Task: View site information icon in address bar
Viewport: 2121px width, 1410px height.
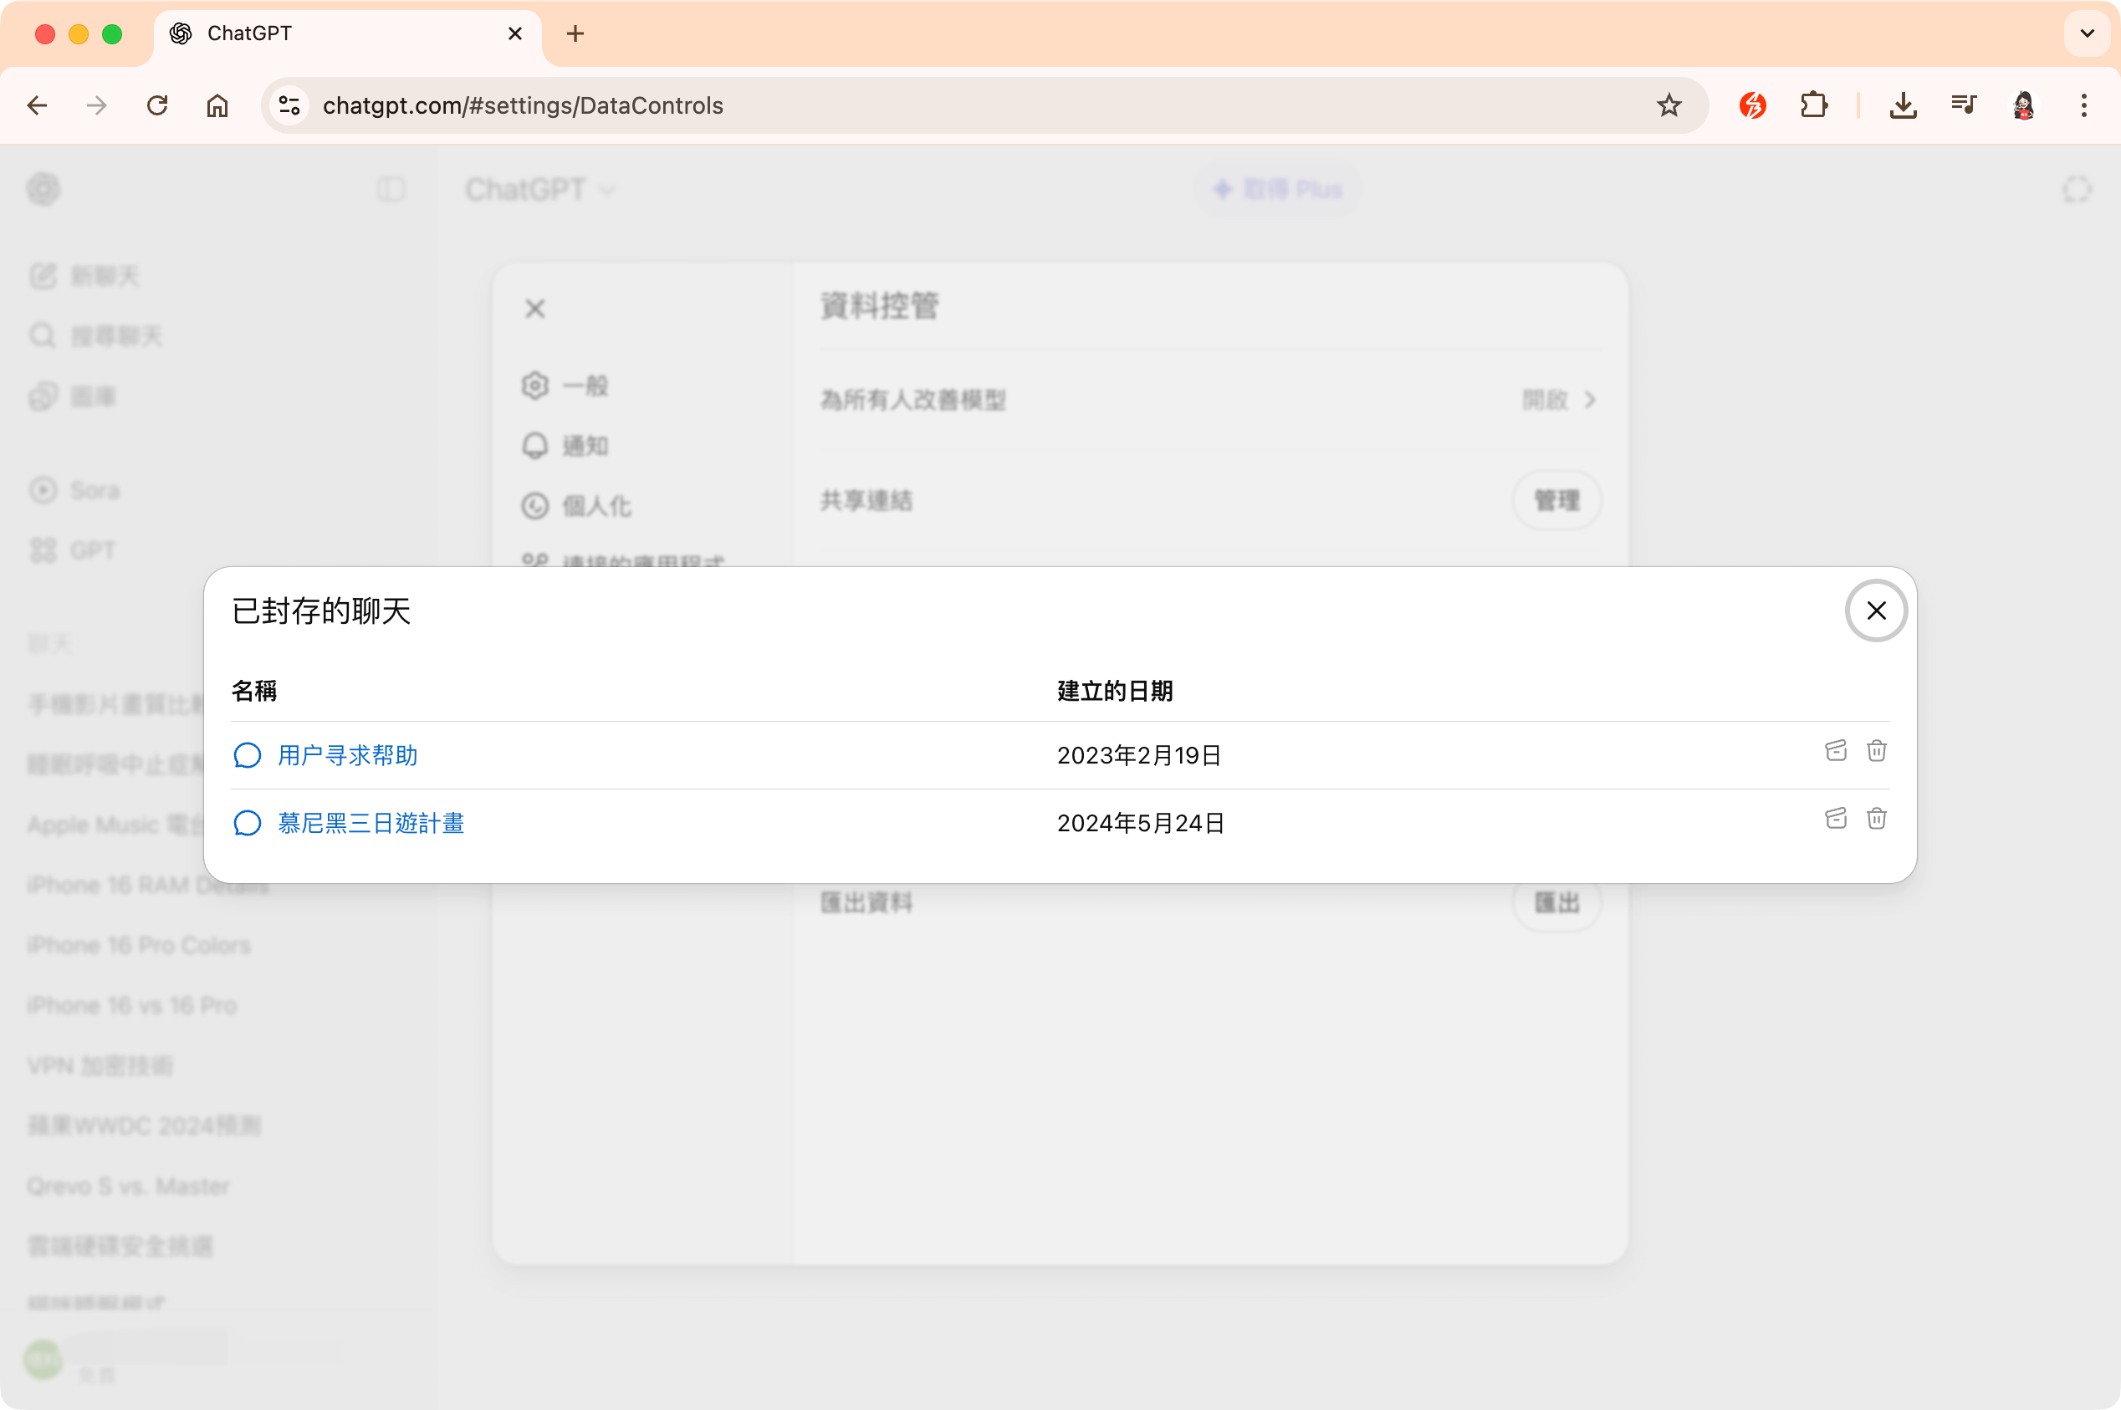Action: [x=289, y=105]
